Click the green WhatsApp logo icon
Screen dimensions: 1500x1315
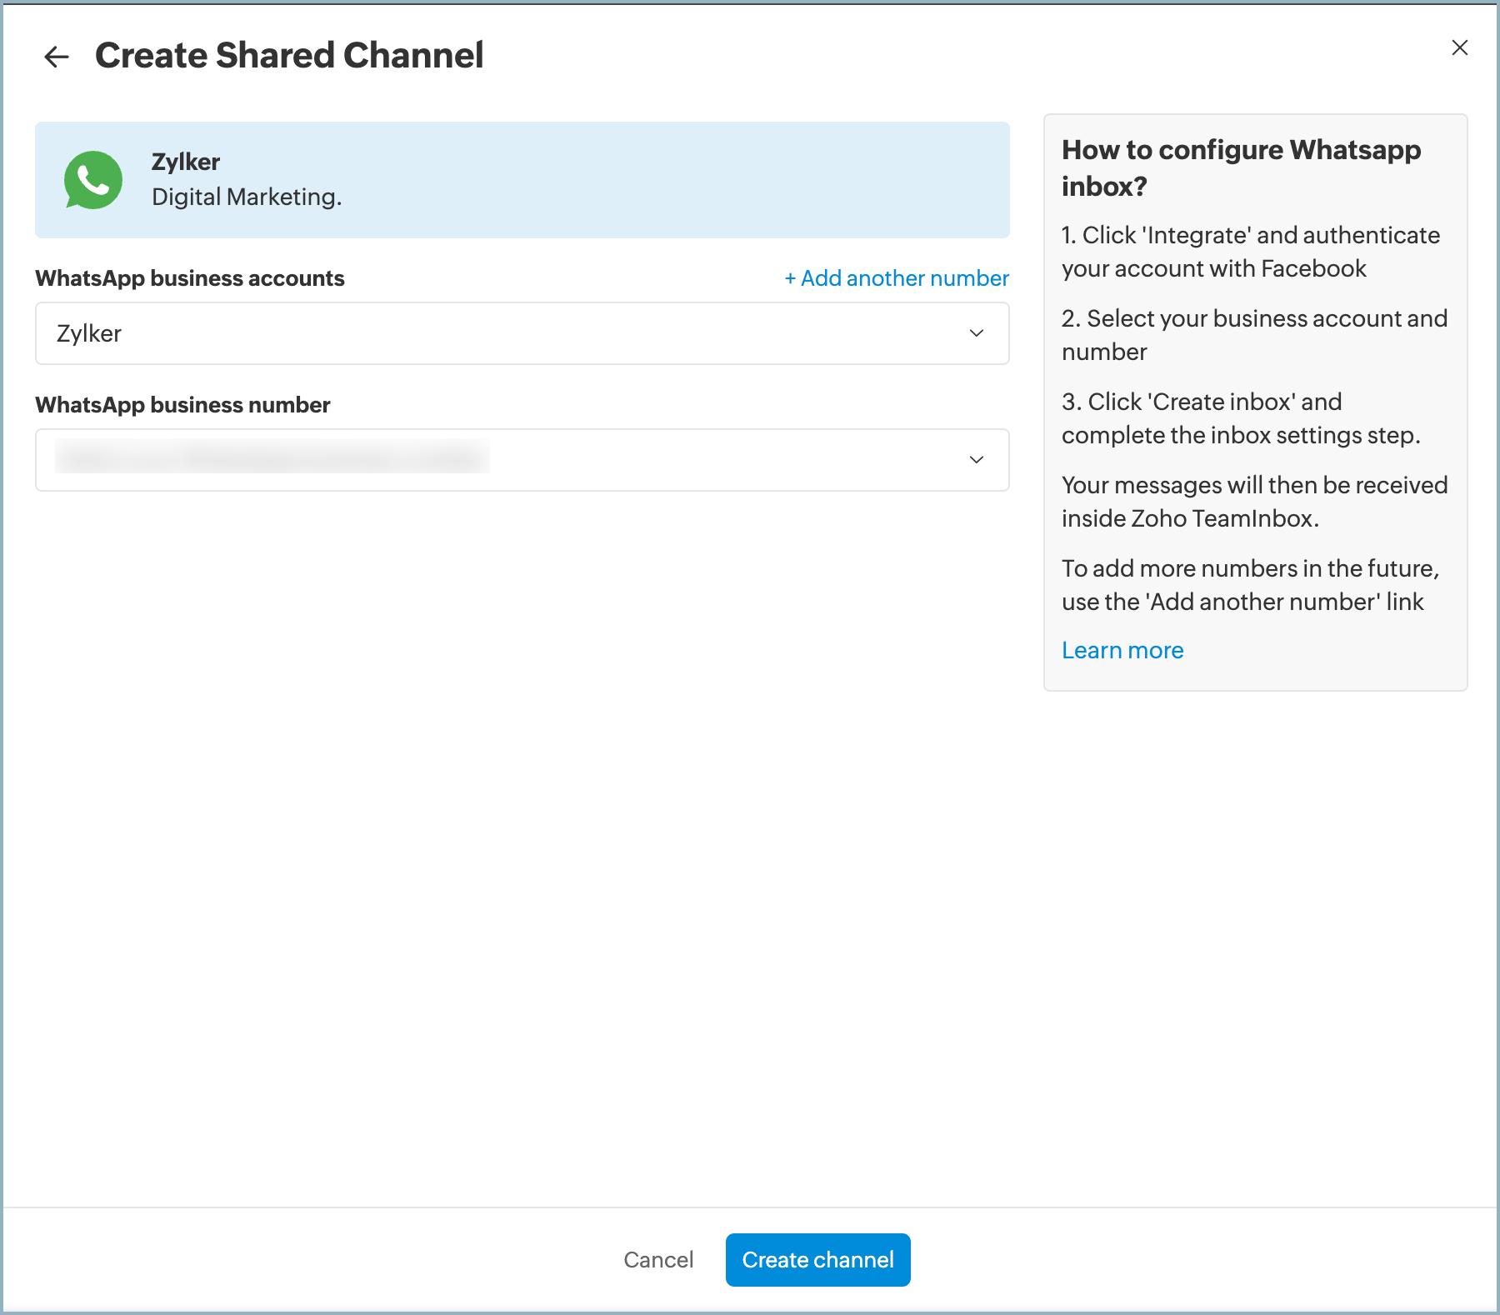click(x=93, y=180)
